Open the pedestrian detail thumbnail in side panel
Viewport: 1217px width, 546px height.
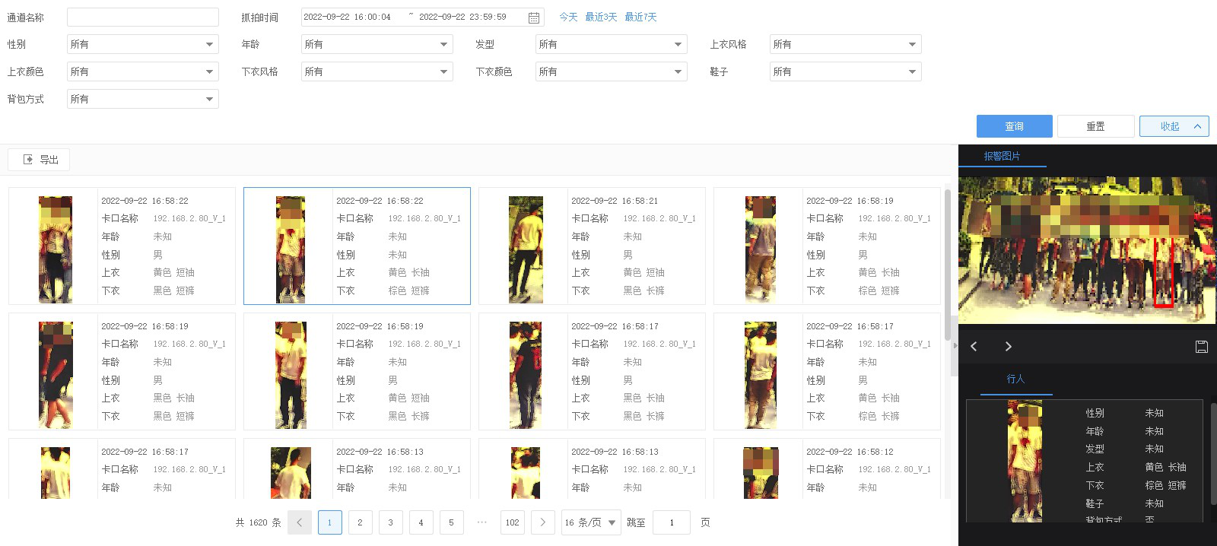point(1025,461)
